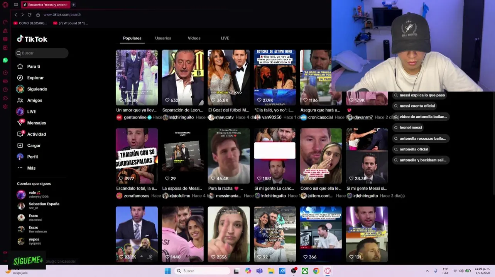Open the Amigos people icon

point(20,100)
